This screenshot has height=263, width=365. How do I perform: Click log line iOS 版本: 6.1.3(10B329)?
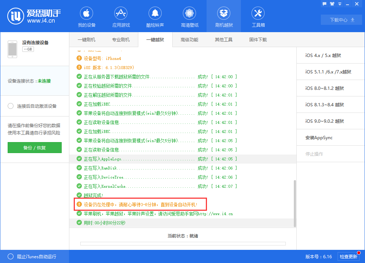point(109,67)
